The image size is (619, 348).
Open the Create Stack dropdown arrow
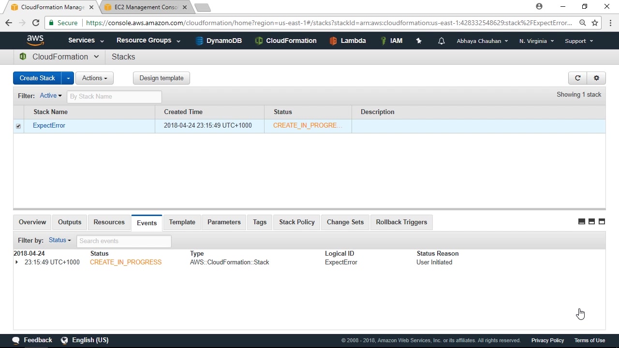pyautogui.click(x=68, y=78)
